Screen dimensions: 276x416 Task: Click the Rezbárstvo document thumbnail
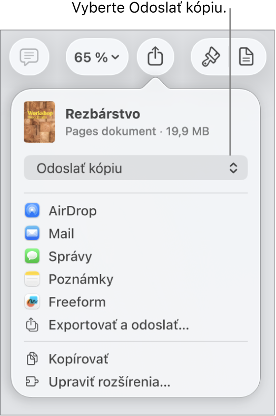pos(40,122)
